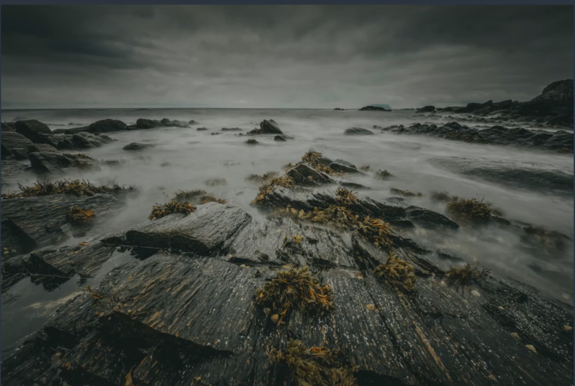Click the thin dark bar along the top edge
Screen dimensions: 575x386
[287, 2]
